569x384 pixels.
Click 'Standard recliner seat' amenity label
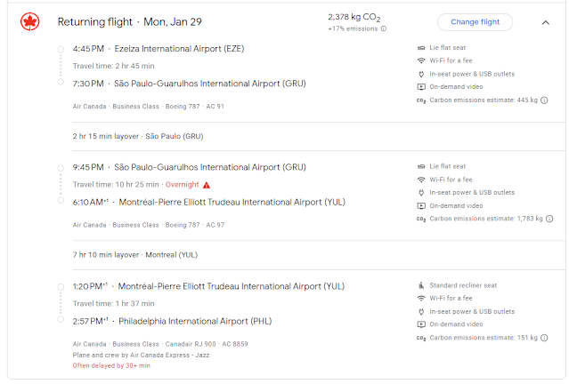tap(463, 285)
